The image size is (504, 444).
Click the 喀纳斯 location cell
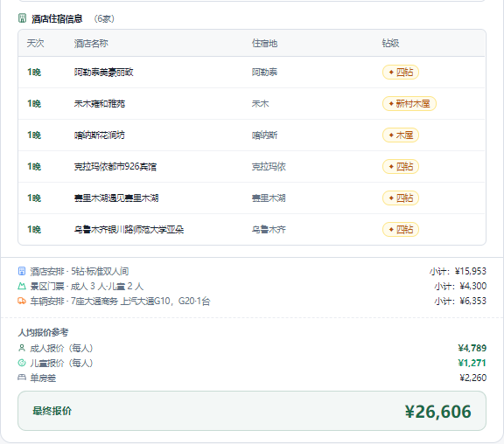click(x=264, y=135)
